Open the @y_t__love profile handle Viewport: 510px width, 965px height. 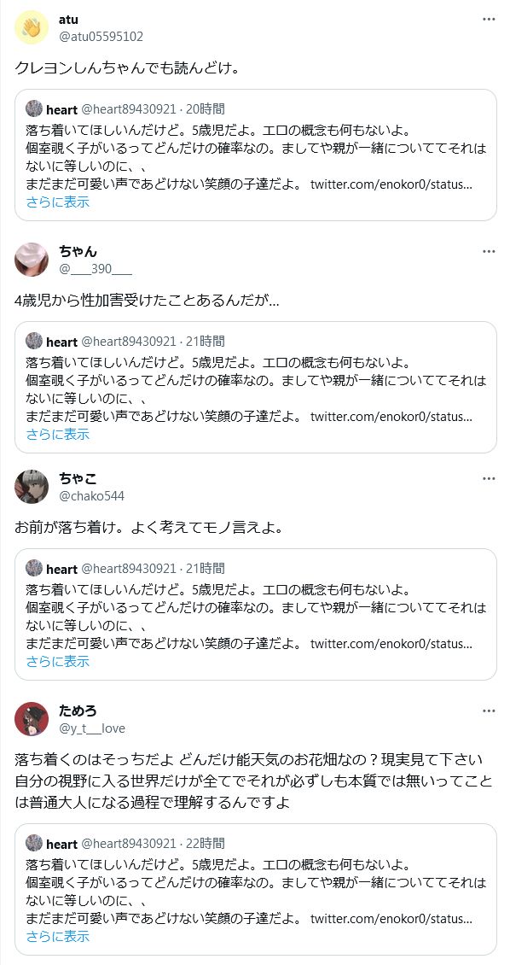(91, 728)
